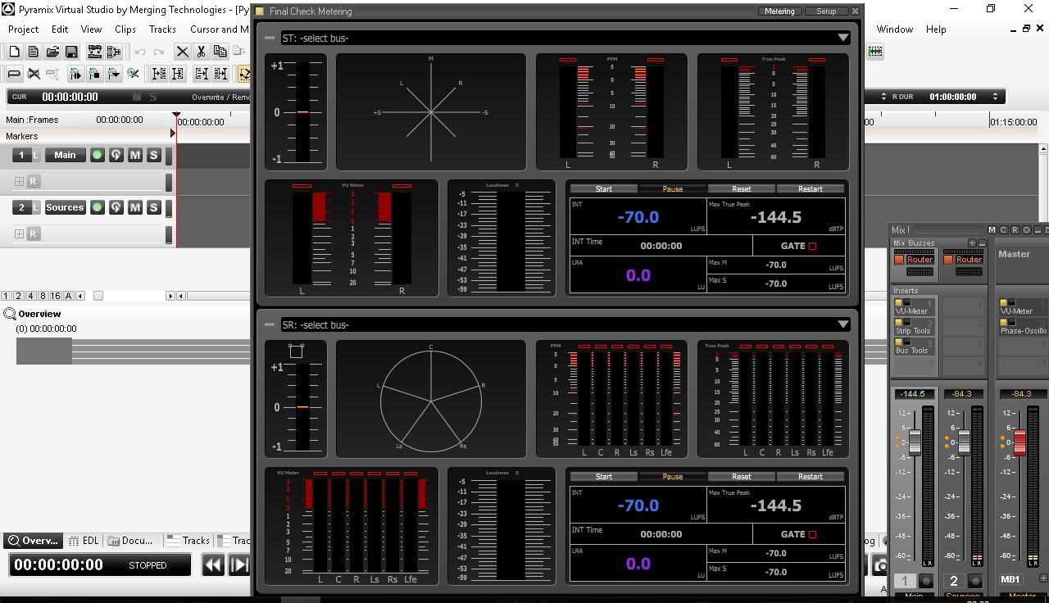
Task: Click the overview waveform thumbnail
Action: point(44,351)
